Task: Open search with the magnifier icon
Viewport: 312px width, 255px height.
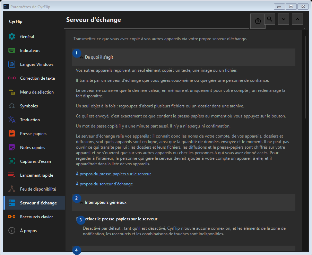Action: (x=270, y=19)
